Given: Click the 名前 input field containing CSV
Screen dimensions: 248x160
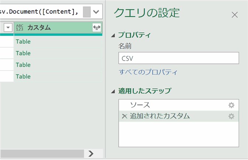Looking at the screenshot, I should tap(179, 58).
